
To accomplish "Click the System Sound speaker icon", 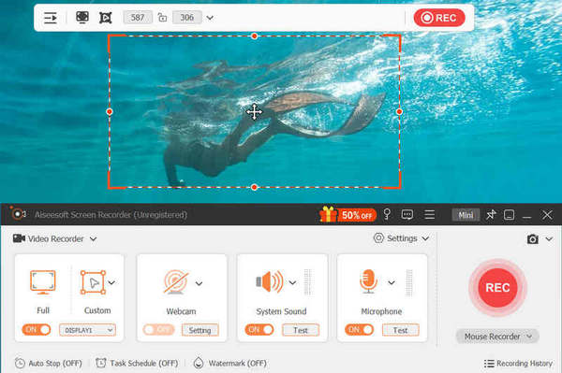I will 269,281.
